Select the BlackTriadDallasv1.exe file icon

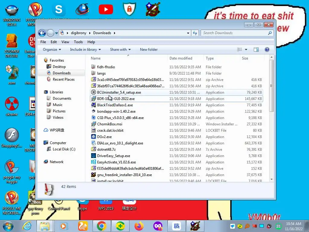coord(94,105)
